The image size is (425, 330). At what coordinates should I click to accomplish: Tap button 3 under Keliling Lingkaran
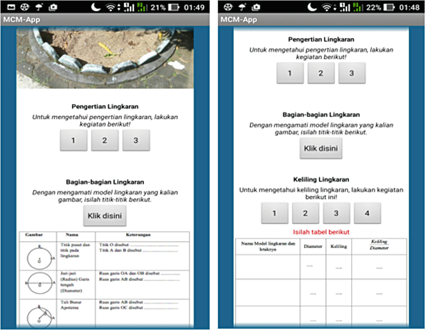[336, 213]
